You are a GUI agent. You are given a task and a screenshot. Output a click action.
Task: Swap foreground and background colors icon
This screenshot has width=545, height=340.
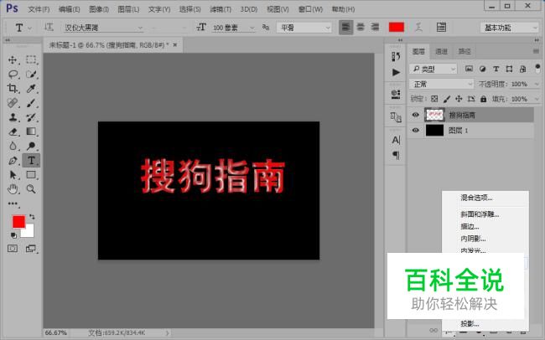pos(32,217)
